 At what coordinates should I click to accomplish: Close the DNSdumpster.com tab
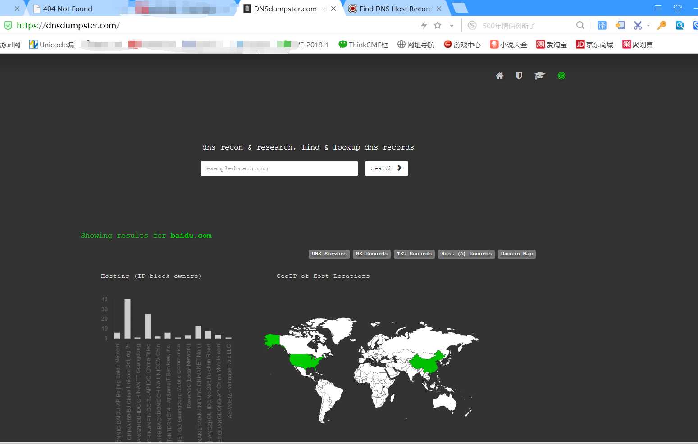point(333,9)
